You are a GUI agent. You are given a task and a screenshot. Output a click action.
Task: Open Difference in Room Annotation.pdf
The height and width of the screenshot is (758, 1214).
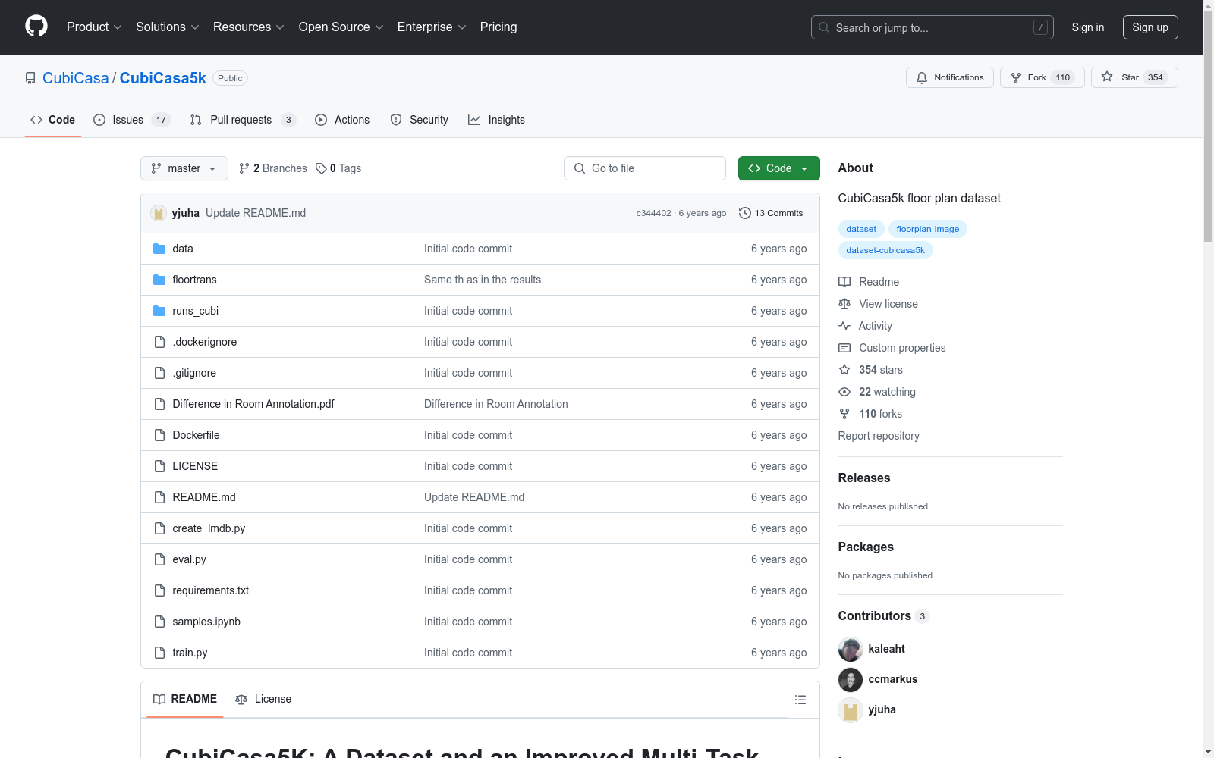pos(253,404)
